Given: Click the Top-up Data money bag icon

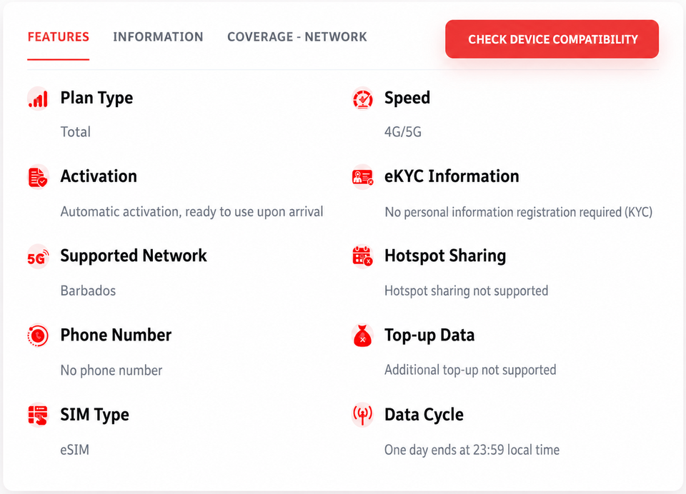Looking at the screenshot, I should [x=363, y=336].
